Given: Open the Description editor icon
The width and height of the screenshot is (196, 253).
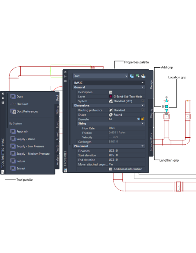Looking at the screenshot, I should pyautogui.click(x=111, y=92).
